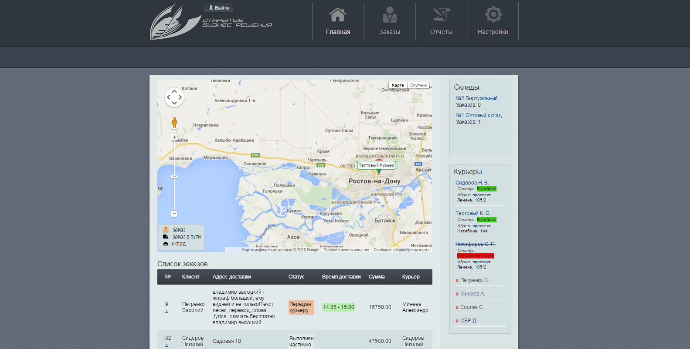Open the Главная home icon
Viewport: 690px width, 349px height.
point(338,15)
